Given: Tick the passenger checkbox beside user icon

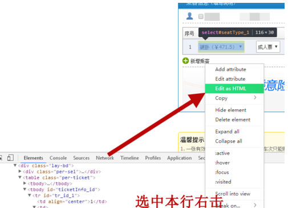Looking at the screenshot, I should (201, 16).
